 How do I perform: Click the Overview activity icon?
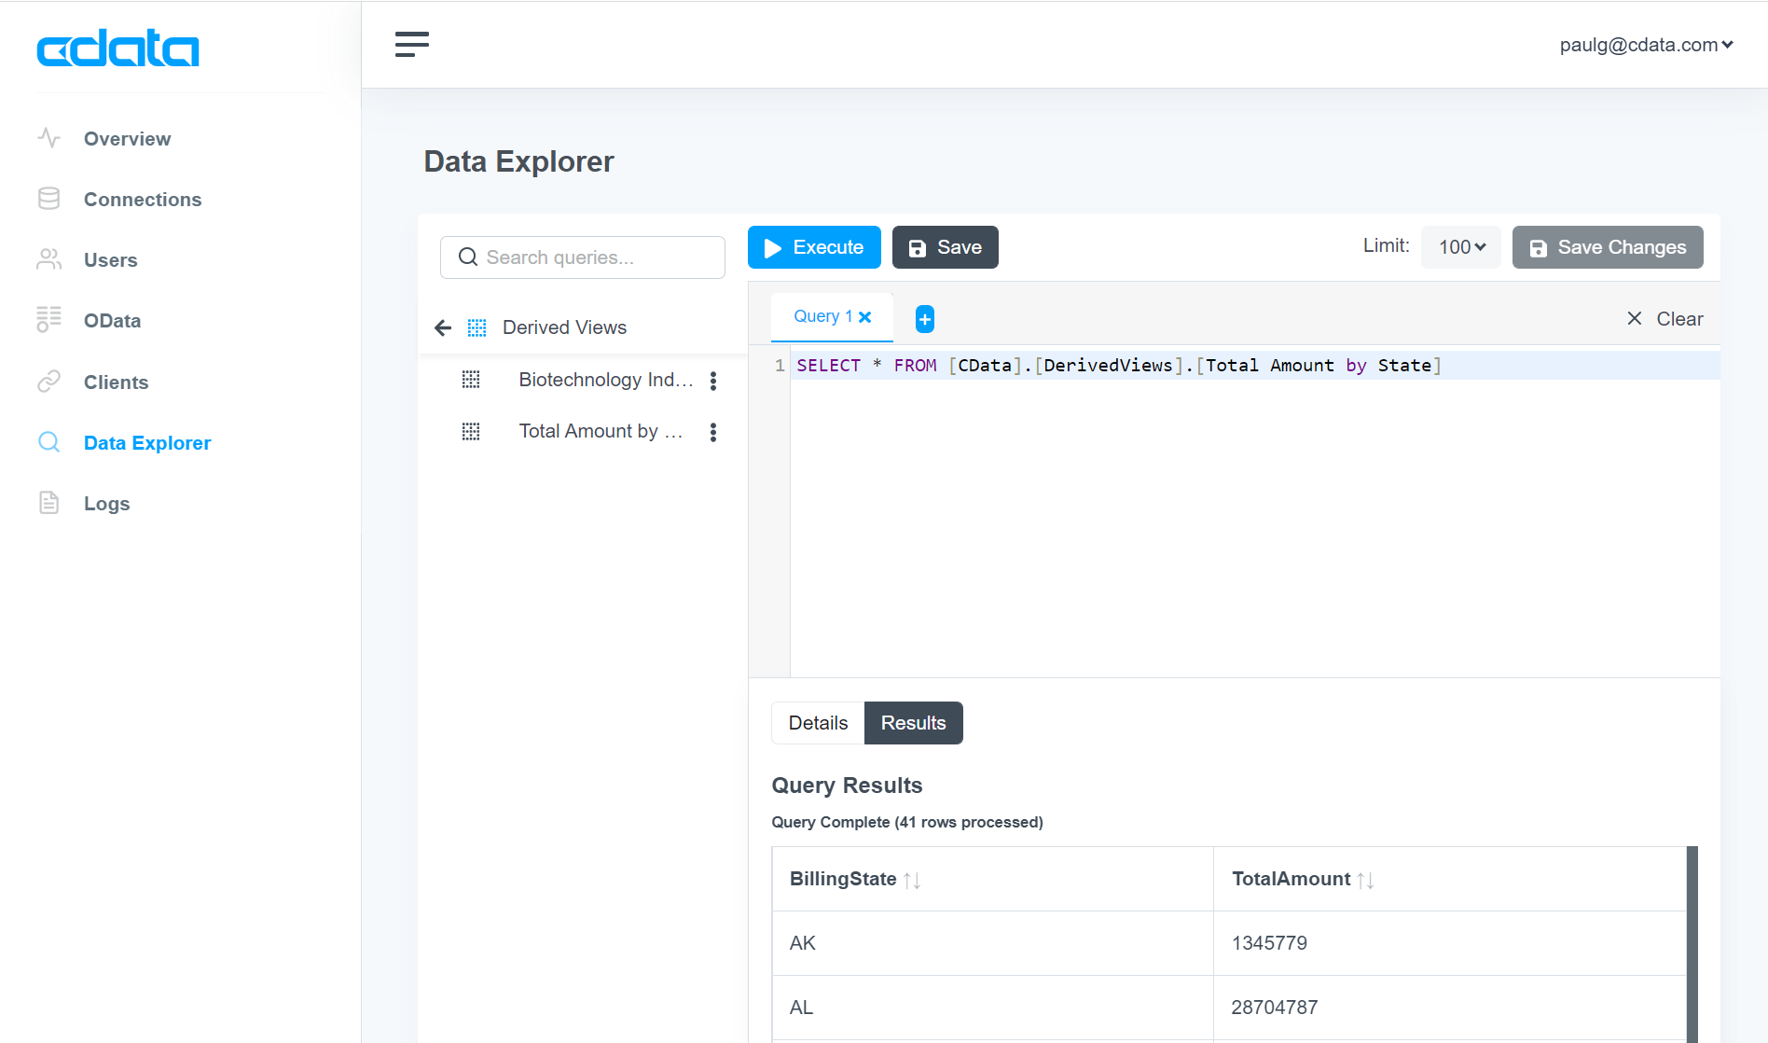(48, 138)
